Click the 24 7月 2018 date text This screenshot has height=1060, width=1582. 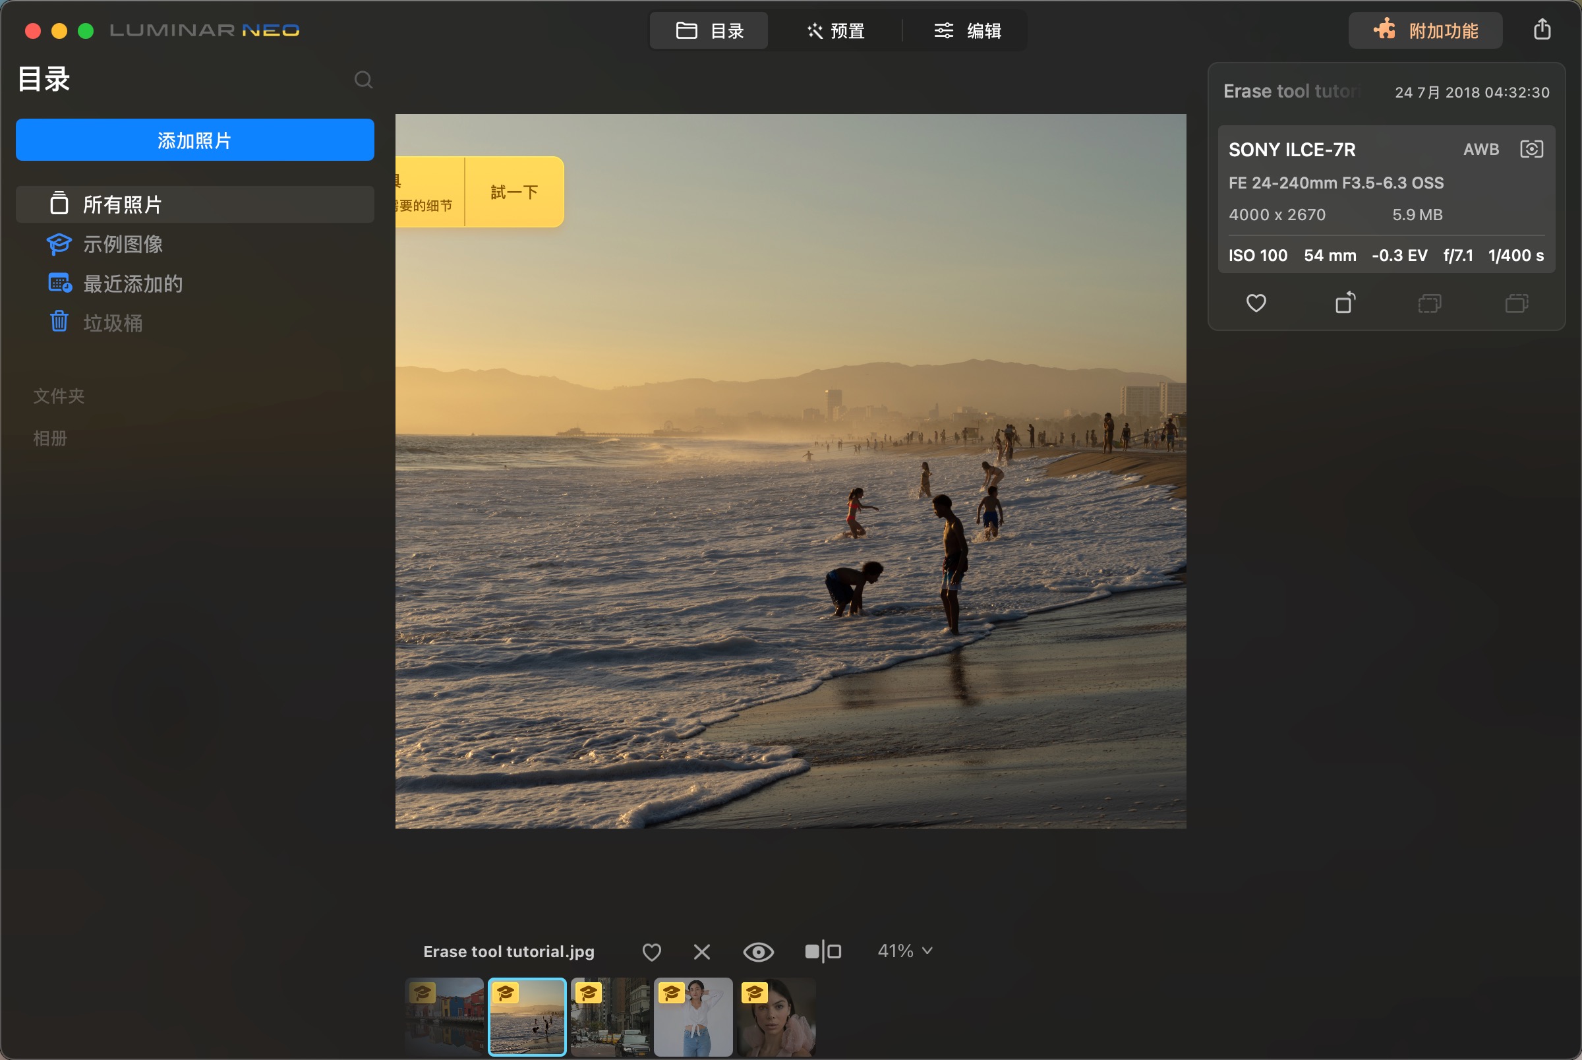[1472, 92]
